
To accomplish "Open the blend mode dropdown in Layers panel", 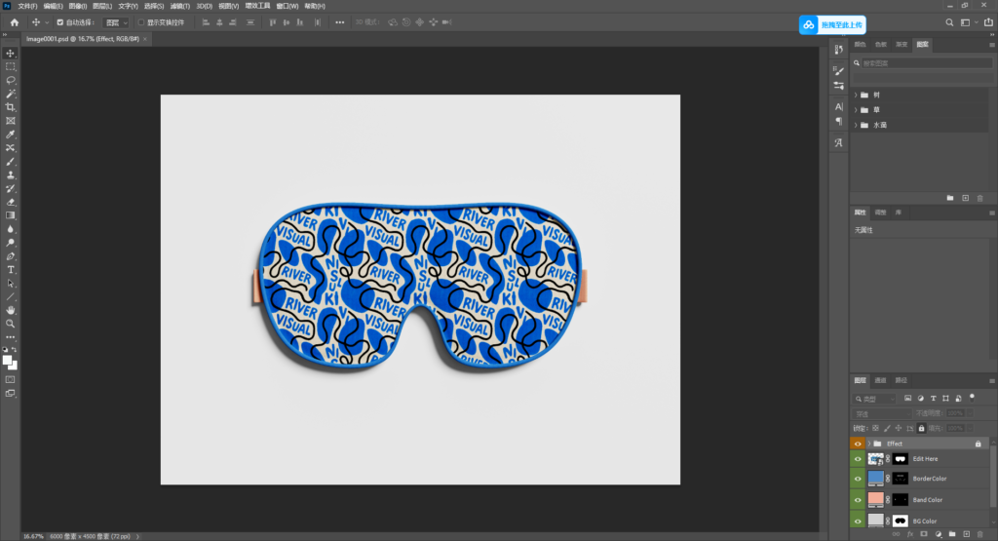I will click(x=882, y=413).
